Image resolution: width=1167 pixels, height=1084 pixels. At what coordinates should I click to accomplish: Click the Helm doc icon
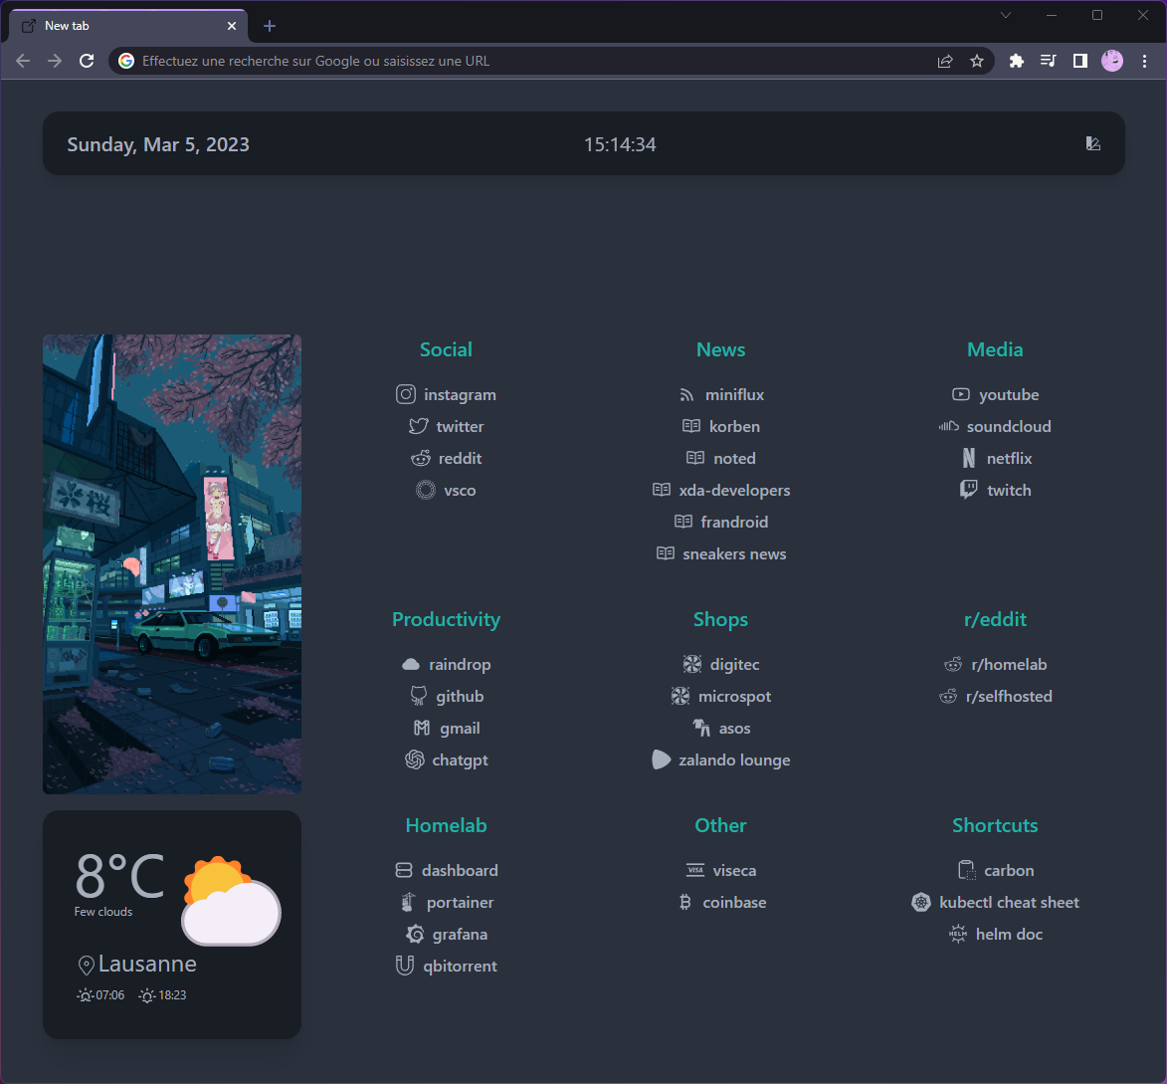pos(958,934)
